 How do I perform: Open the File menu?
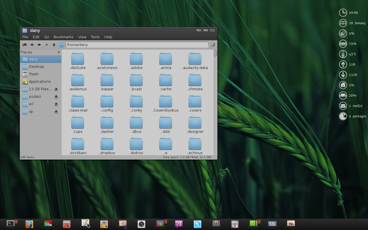pyautogui.click(x=25, y=37)
